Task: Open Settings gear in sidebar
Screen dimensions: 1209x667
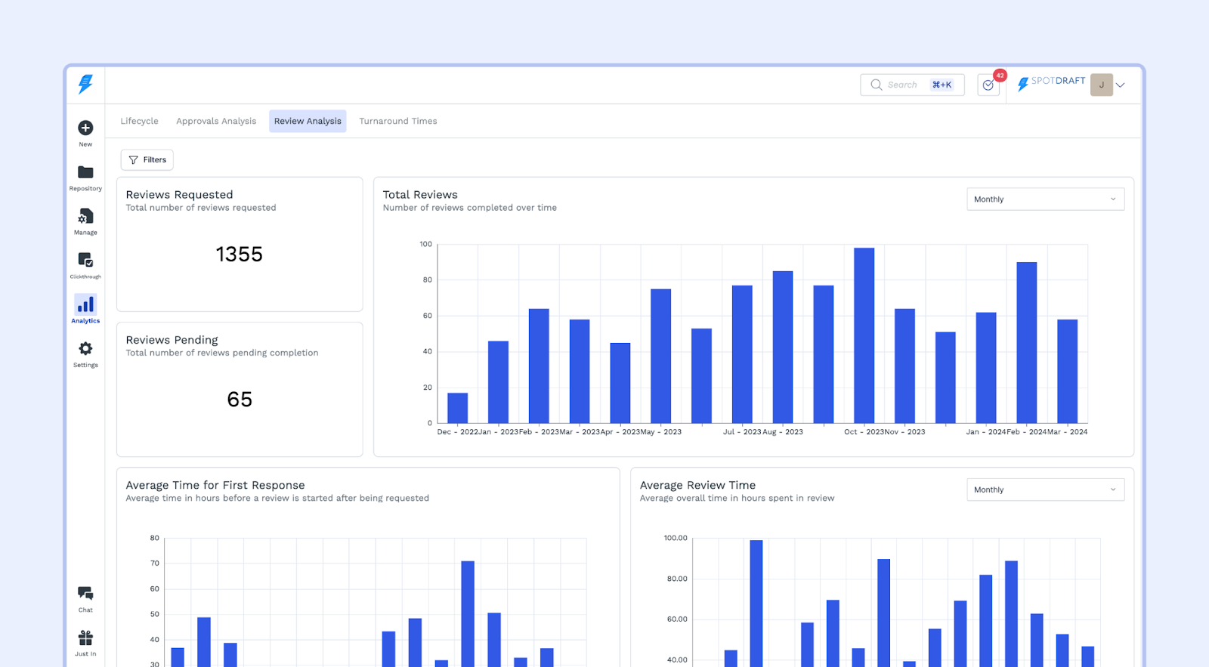Action: pyautogui.click(x=85, y=349)
